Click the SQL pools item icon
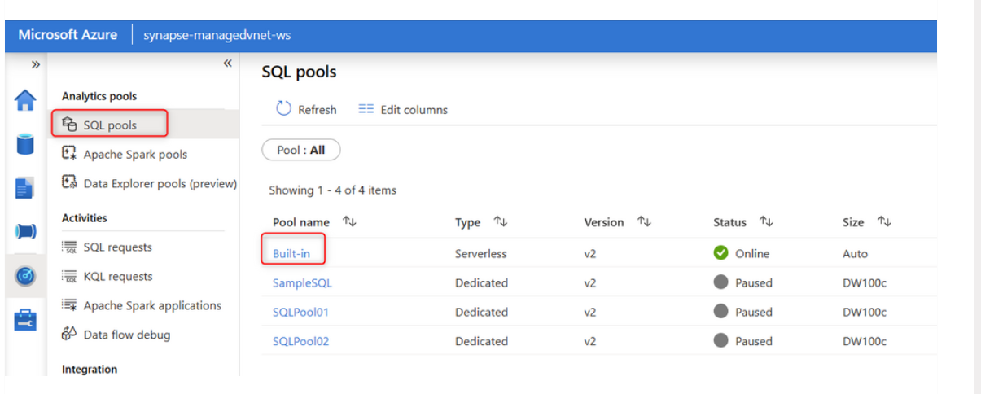 click(69, 125)
